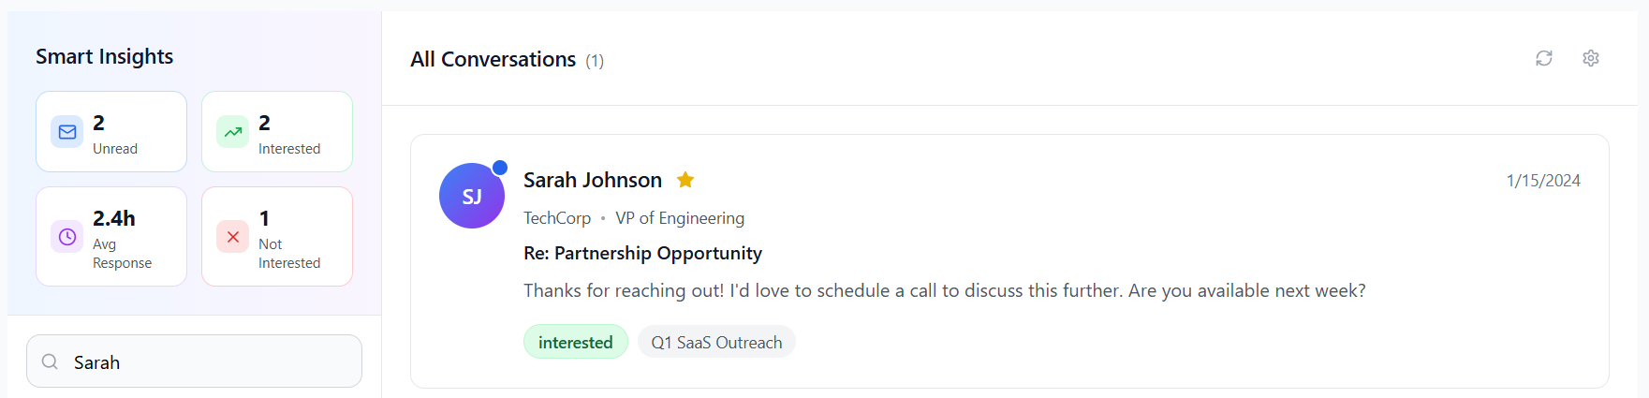Click the refresh conversations icon

tap(1544, 58)
